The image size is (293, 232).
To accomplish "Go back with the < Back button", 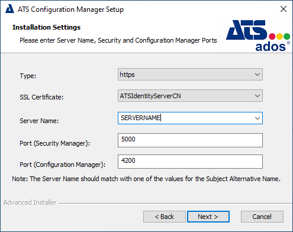I will (165, 217).
